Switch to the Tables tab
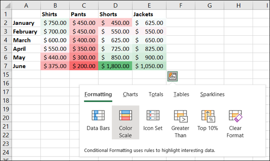Screen dimensions: 270x161 click(181, 94)
